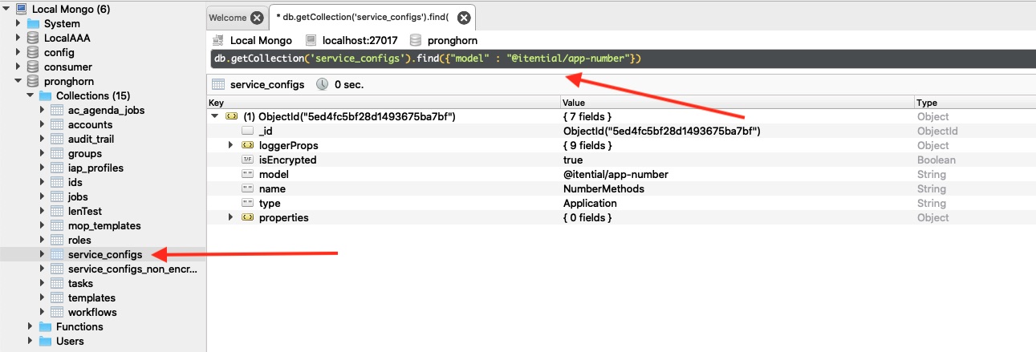Select the workflows collection

tap(92, 312)
